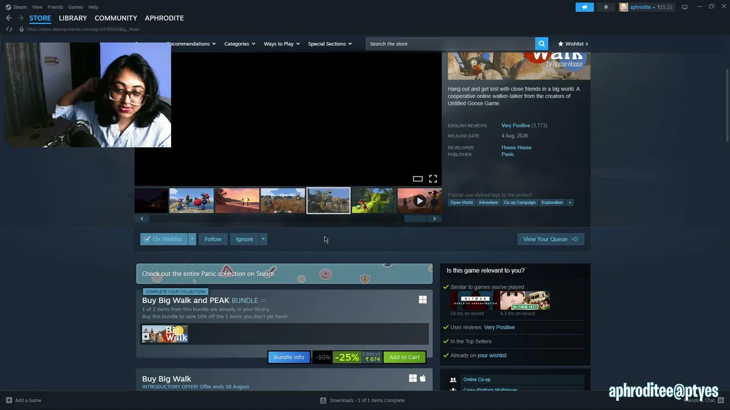Click the Very Positive English reviews link

point(516,125)
